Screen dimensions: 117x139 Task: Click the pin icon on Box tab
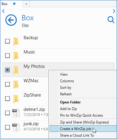pyautogui.click(x=14, y=4)
